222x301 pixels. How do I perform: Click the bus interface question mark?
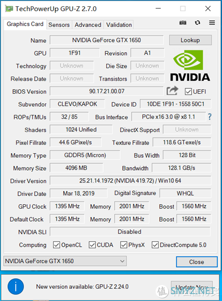(x=210, y=116)
